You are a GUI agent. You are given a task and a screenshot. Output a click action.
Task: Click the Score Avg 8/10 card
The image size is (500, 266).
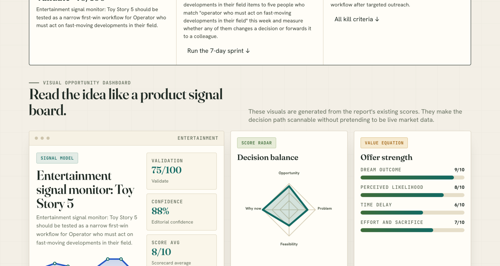pos(182,250)
